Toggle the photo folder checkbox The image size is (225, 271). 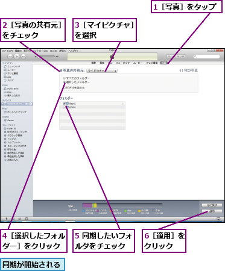pos(65,107)
